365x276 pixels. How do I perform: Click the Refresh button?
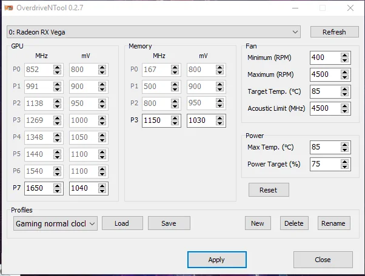[334, 32]
